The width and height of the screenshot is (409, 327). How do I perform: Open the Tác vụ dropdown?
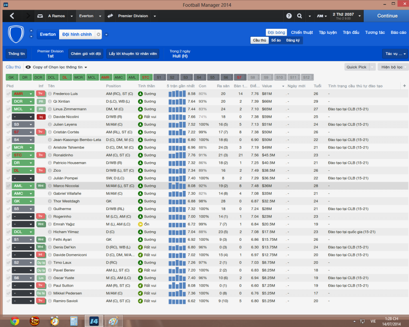(x=395, y=54)
